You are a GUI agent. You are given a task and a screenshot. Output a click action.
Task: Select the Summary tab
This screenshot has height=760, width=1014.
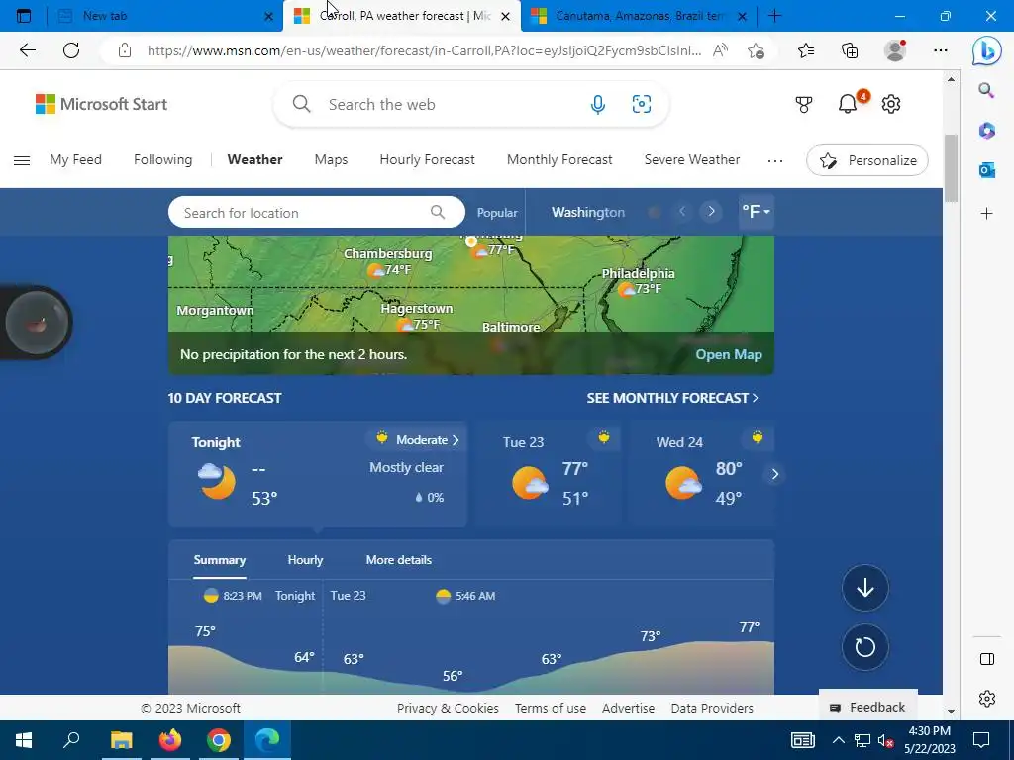219,560
